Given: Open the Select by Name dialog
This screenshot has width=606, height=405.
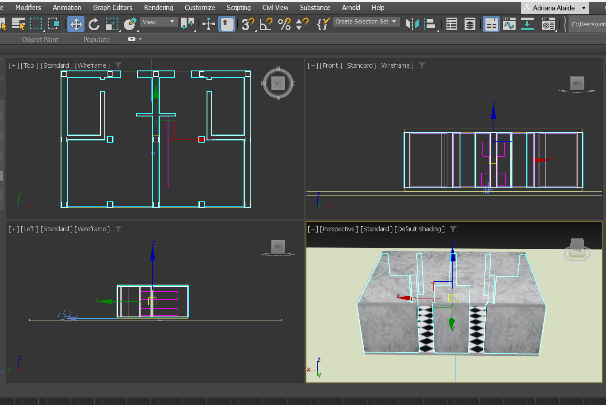Looking at the screenshot, I should (19, 24).
